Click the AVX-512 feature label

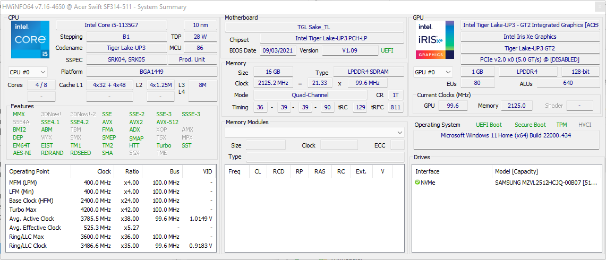(x=167, y=122)
